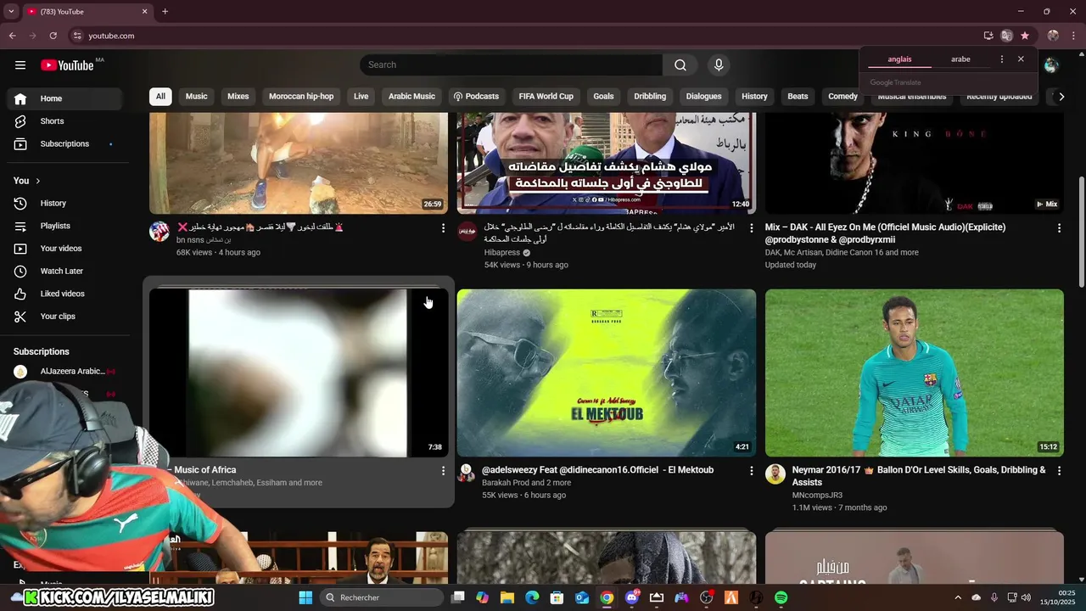The height and width of the screenshot is (611, 1086).
Task: Open Watch Later in the sidebar
Action: click(64, 272)
